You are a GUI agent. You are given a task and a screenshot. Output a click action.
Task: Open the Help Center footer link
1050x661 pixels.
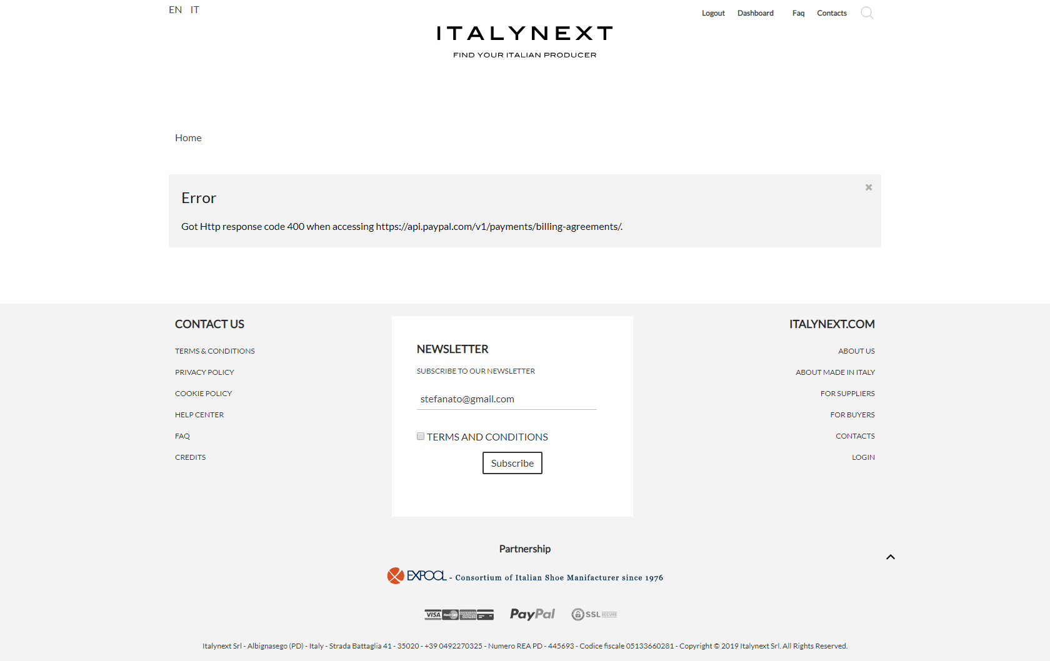click(199, 415)
